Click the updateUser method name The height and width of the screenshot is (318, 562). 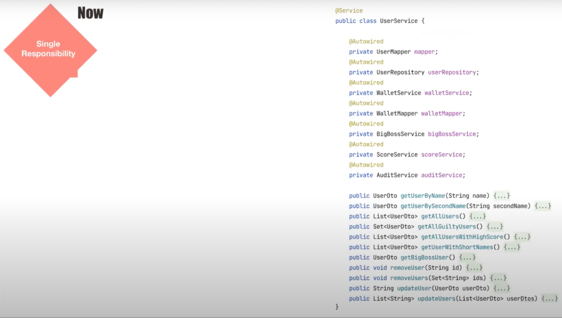pos(414,288)
